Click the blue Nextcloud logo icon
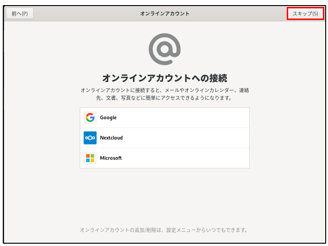Image resolution: width=328 pixels, height=246 pixels. click(90, 138)
